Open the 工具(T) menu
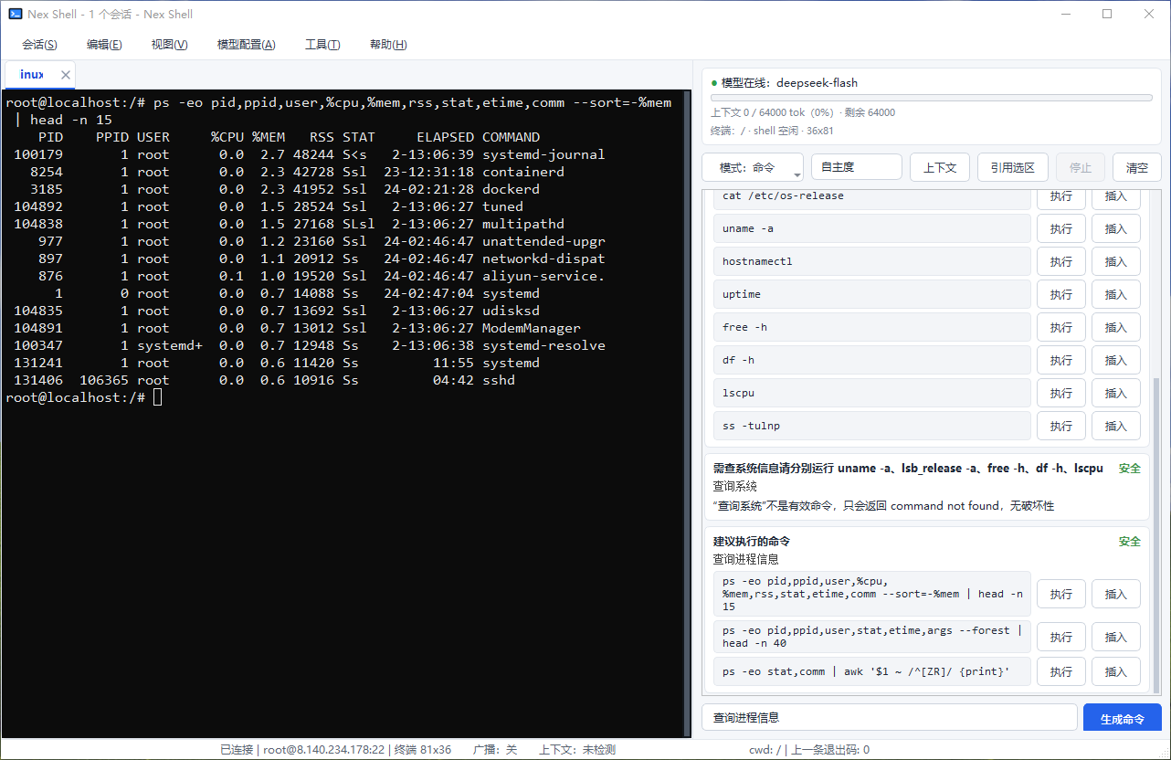 click(322, 45)
